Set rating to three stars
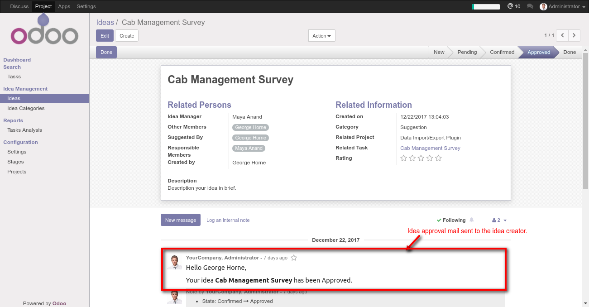This screenshot has height=307, width=589. click(421, 158)
